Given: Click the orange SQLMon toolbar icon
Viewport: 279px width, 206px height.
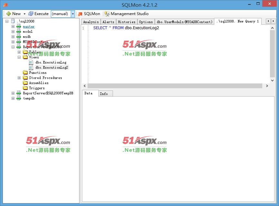Looking at the screenshot, I should pyautogui.click(x=80, y=14).
